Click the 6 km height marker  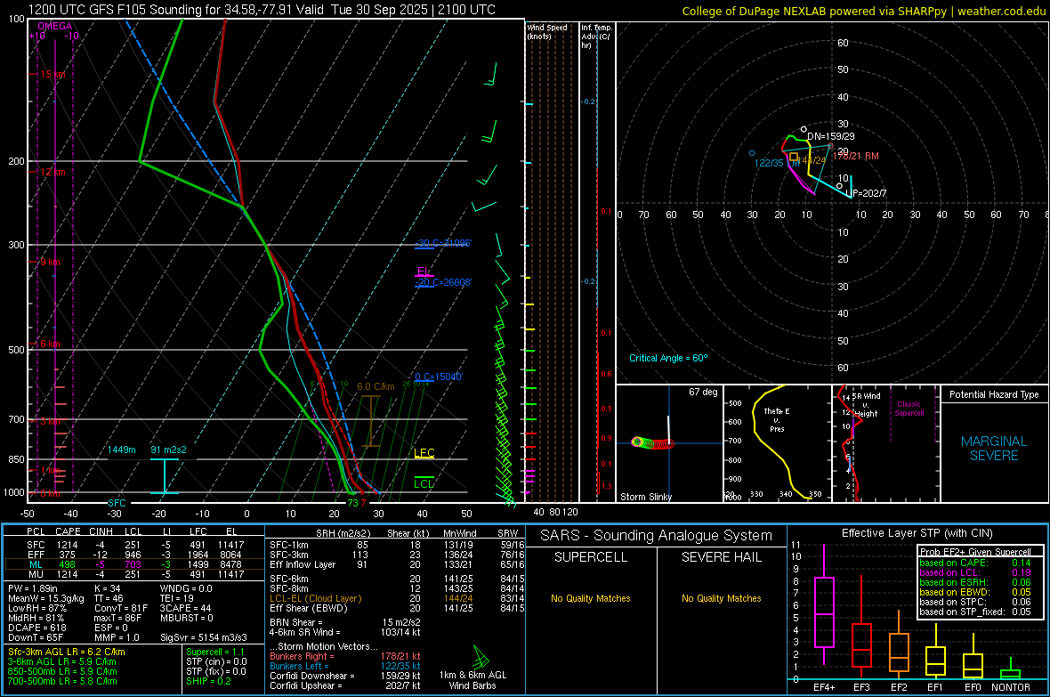pyautogui.click(x=50, y=344)
